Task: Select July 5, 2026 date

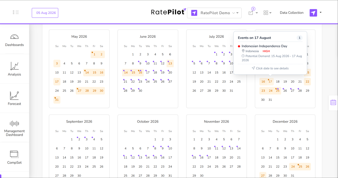Action: click(194, 63)
